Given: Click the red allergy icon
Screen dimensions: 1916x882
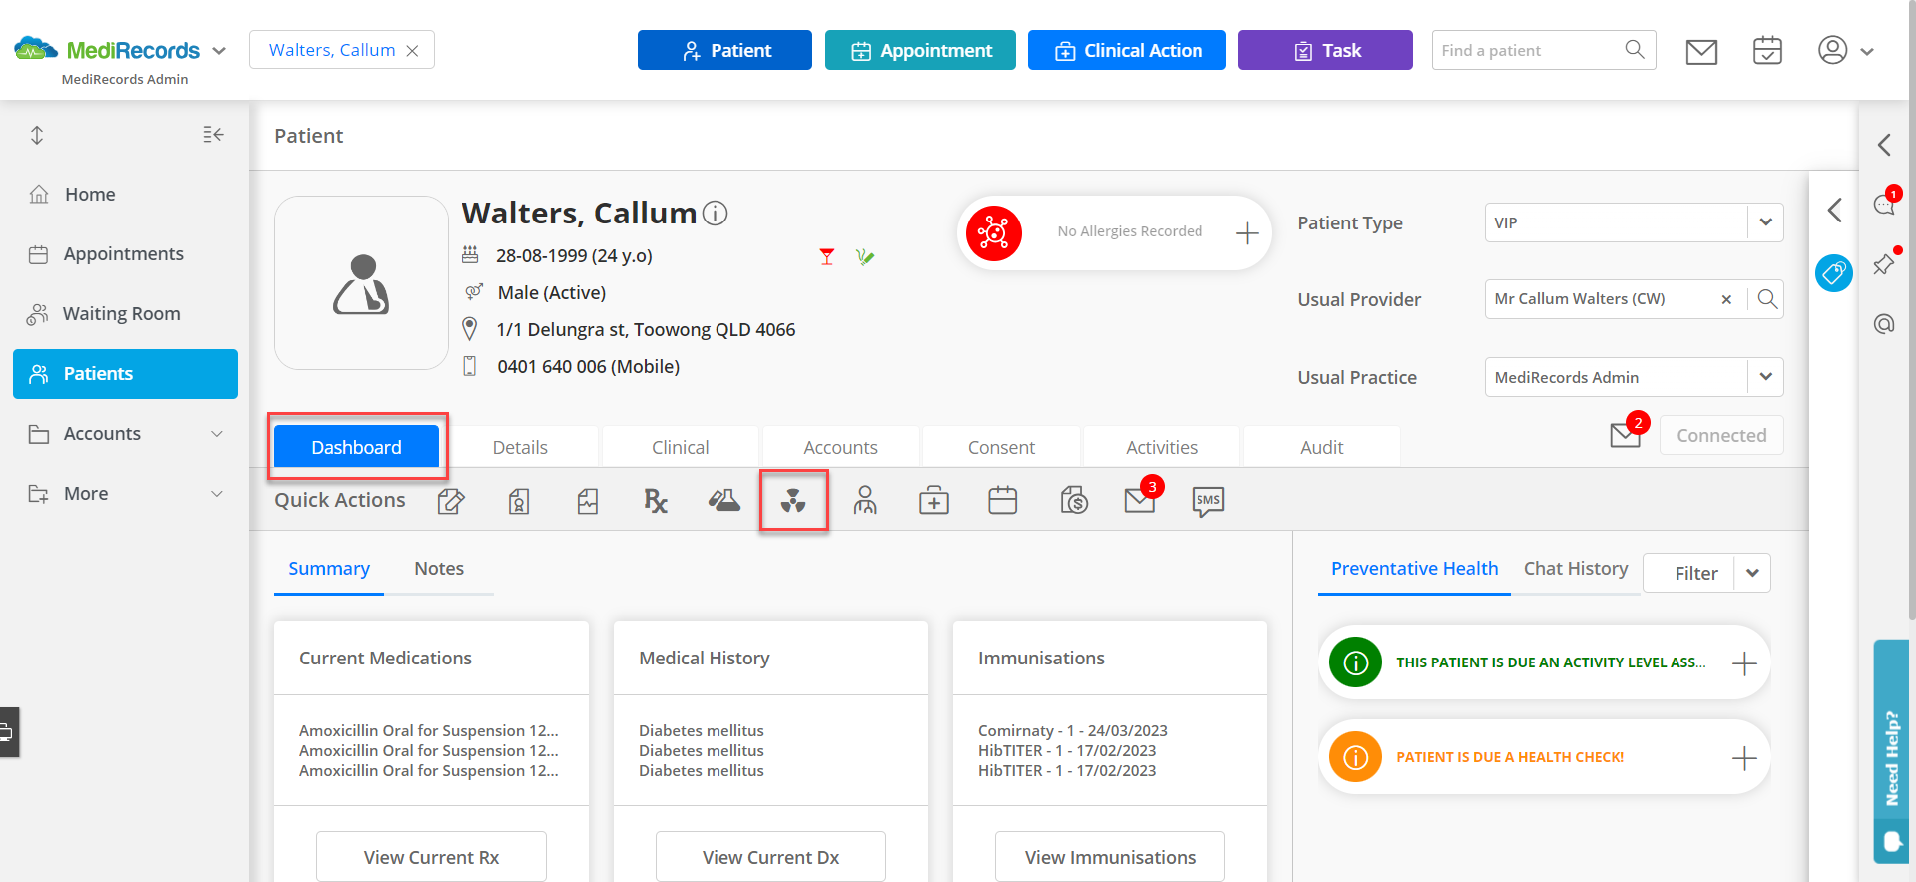Looking at the screenshot, I should 994,233.
